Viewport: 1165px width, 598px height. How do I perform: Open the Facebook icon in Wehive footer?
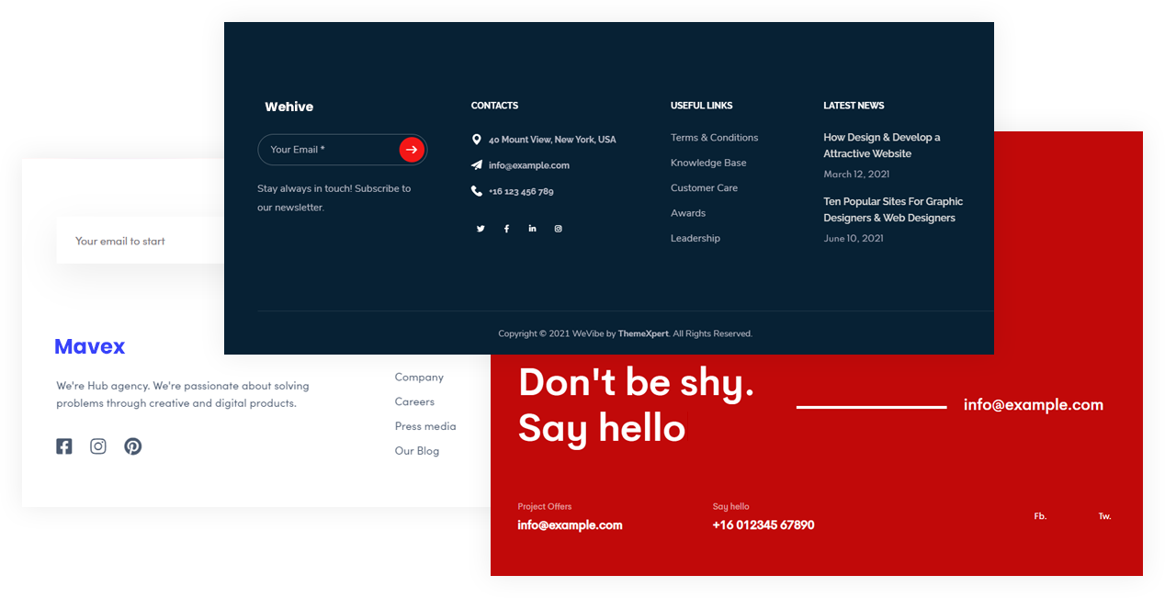point(506,229)
